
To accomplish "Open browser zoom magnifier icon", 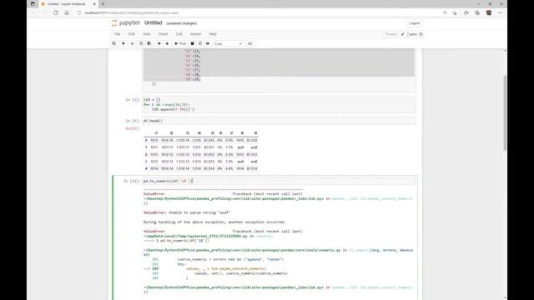I will (x=445, y=12).
